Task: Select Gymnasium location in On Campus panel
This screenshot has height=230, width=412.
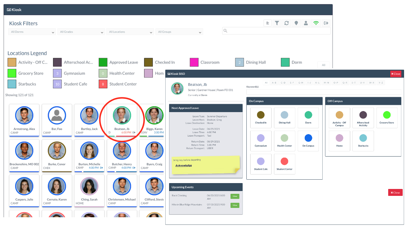Action: [261, 141]
